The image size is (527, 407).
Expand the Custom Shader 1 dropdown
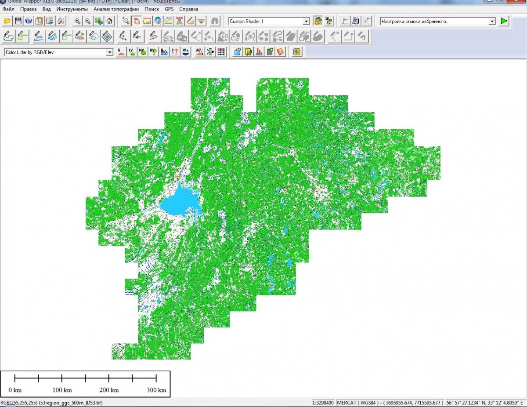pos(307,21)
